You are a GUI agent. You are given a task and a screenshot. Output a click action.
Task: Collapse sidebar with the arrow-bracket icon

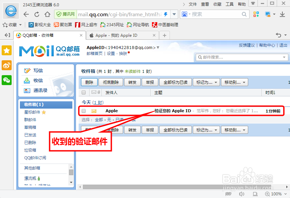tap(7, 35)
